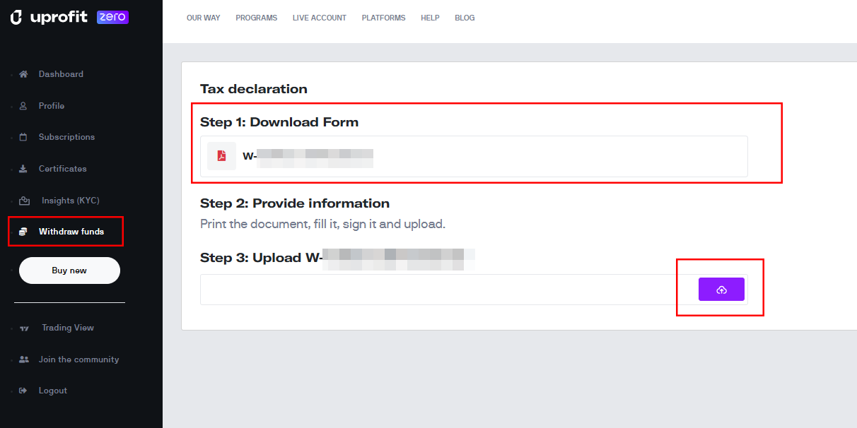The image size is (857, 428).
Task: Visit the BLOG link
Action: (x=465, y=18)
